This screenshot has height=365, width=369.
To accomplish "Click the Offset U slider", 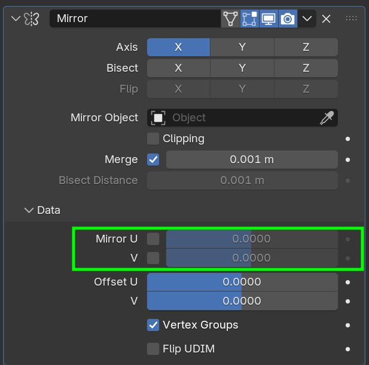I will pyautogui.click(x=242, y=282).
